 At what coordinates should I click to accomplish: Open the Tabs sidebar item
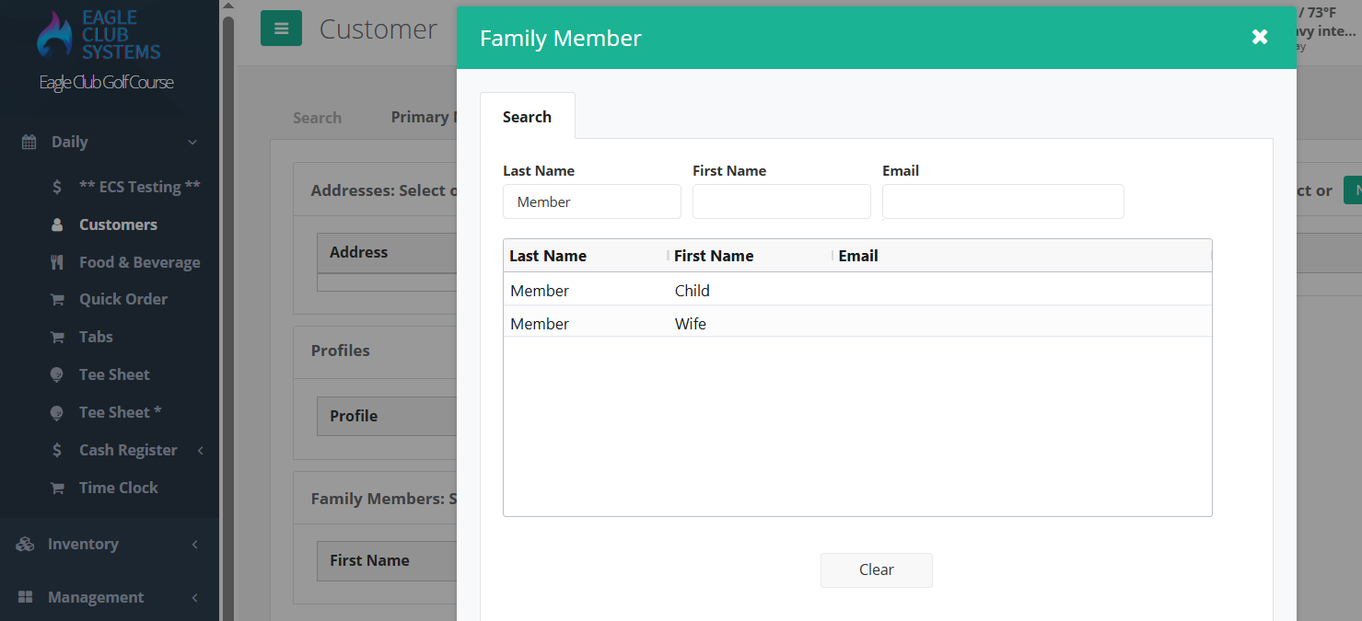point(96,337)
